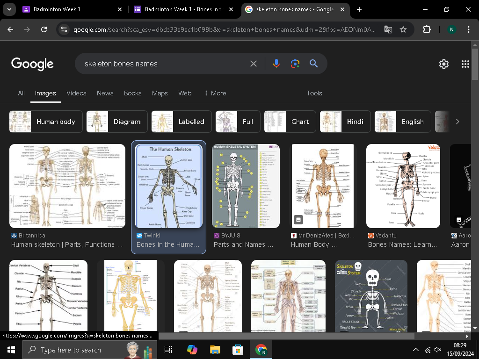Open Windows Start menu
Viewport: 479px width, 359px height.
point(11,350)
